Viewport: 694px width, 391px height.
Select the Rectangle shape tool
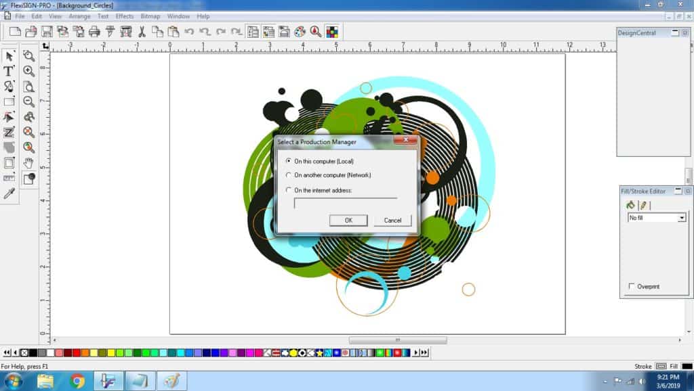[x=9, y=101]
